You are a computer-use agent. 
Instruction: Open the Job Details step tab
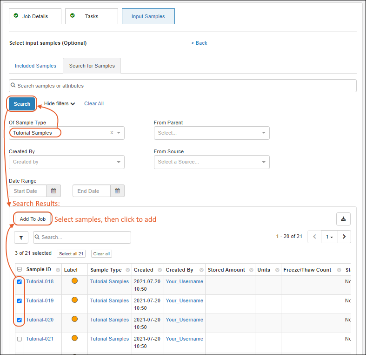coord(35,16)
